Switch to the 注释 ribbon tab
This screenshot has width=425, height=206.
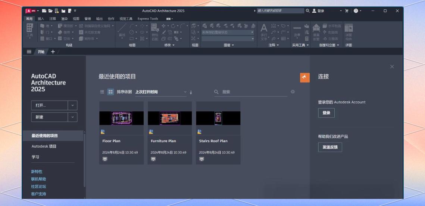pos(53,19)
